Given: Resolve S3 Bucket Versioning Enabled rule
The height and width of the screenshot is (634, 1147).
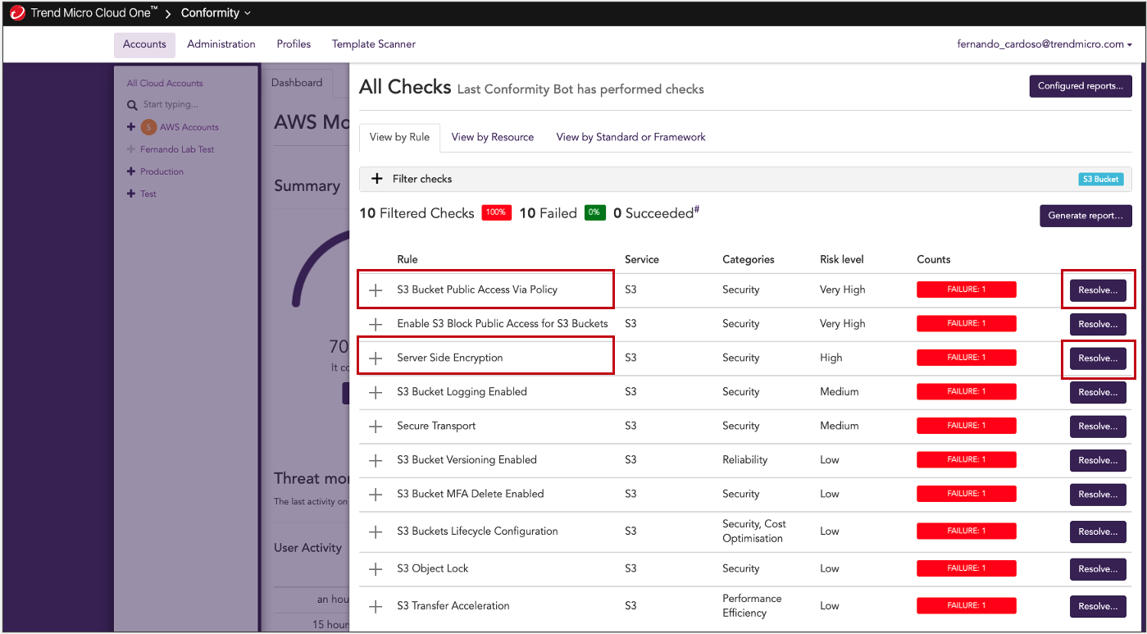Looking at the screenshot, I should (x=1098, y=460).
